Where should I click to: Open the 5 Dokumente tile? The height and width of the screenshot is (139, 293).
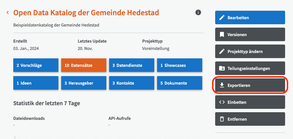point(180,83)
